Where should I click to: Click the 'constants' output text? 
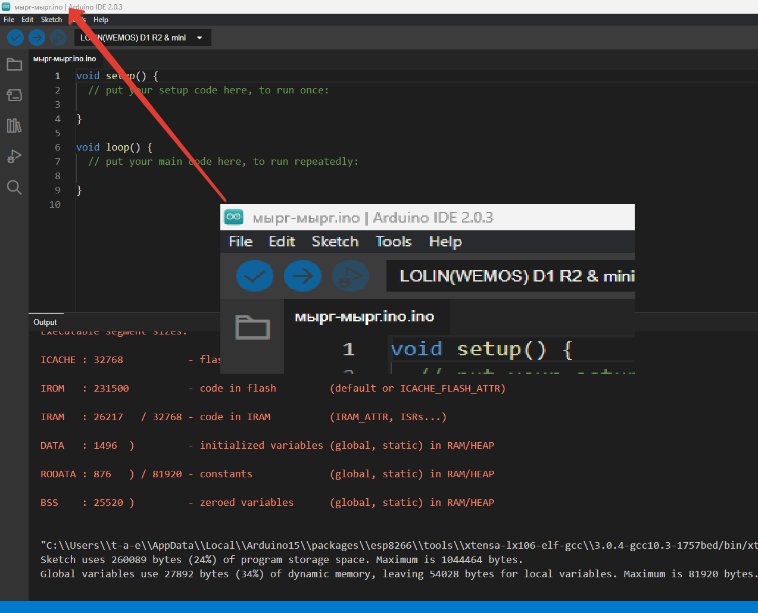[x=226, y=474]
